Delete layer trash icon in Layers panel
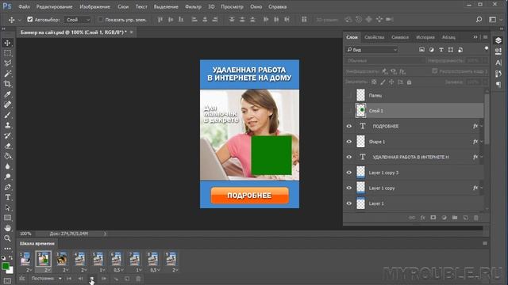This screenshot has width=508, height=285. pos(476,218)
